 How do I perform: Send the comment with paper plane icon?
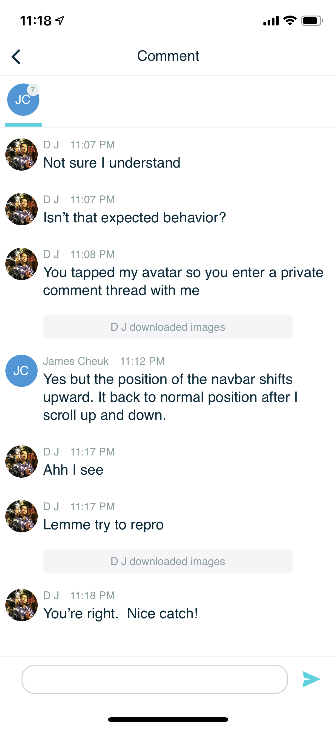(311, 679)
